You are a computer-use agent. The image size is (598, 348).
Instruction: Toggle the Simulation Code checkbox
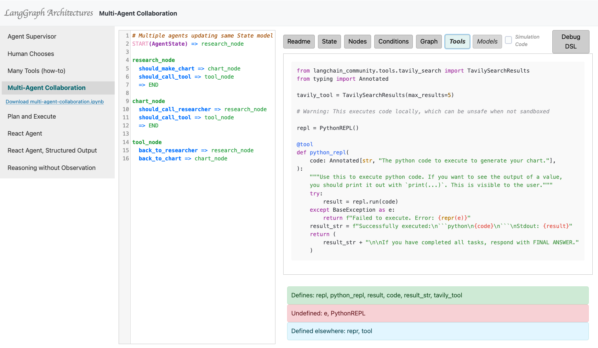(x=508, y=40)
